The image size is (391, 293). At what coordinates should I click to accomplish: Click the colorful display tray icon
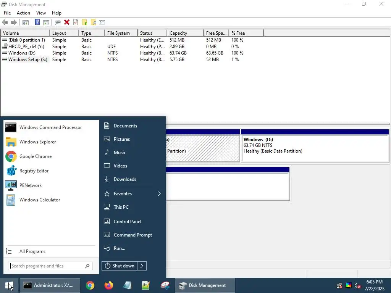click(348, 285)
